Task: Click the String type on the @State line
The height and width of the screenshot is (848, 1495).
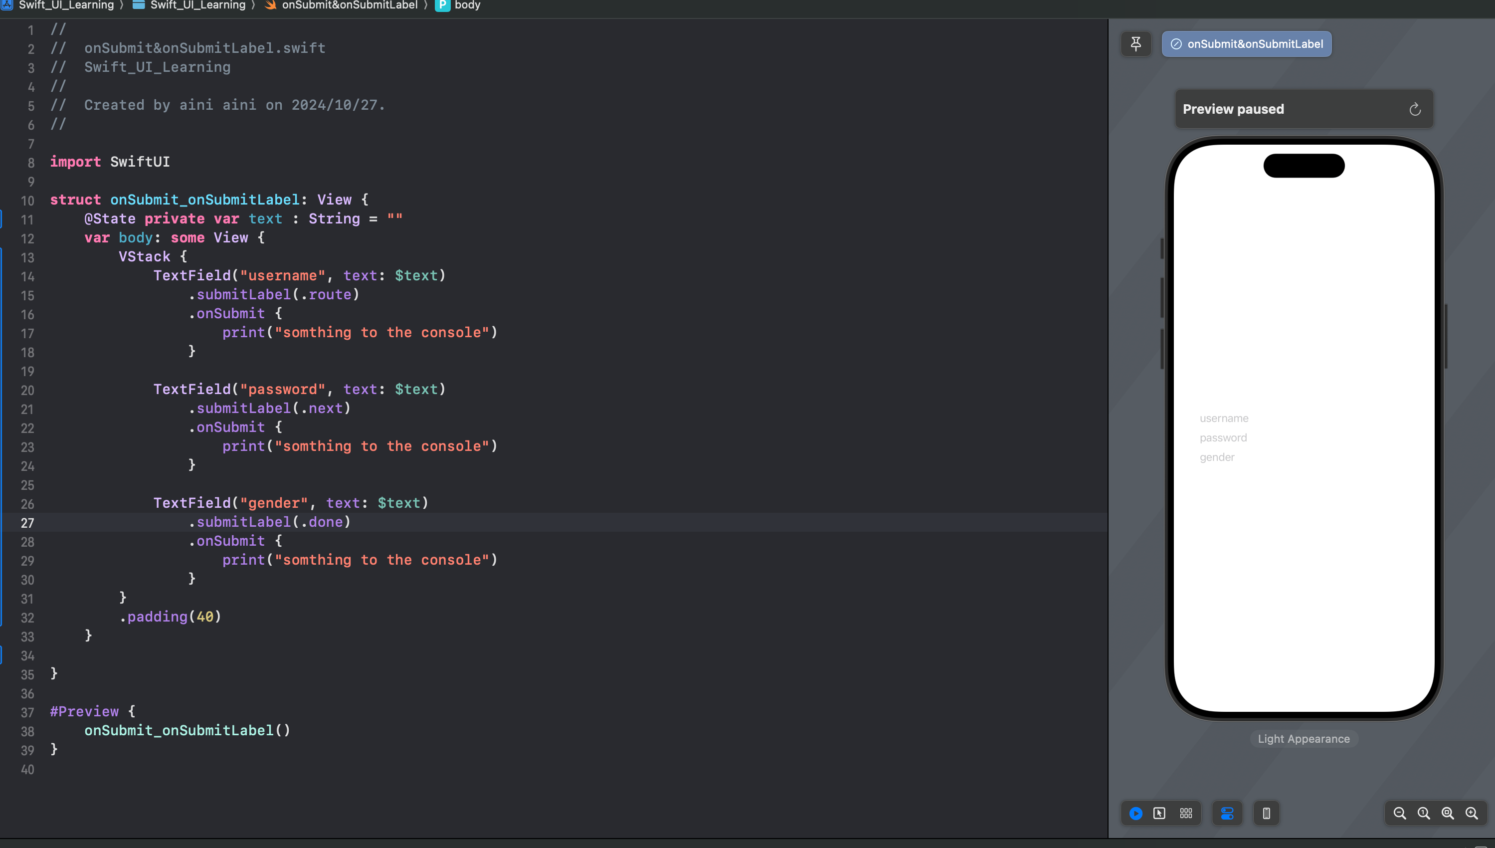Action: point(334,218)
